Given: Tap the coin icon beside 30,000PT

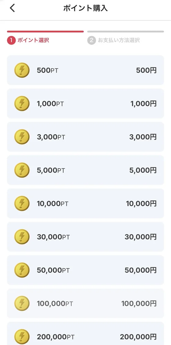Looking at the screenshot, I should [22, 237].
